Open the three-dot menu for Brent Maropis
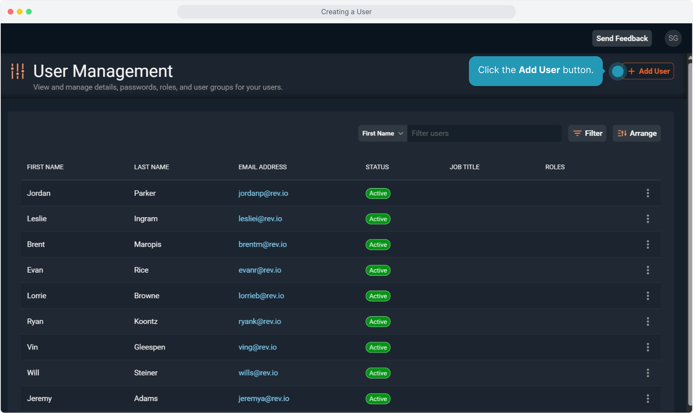The height and width of the screenshot is (413, 693). pyautogui.click(x=647, y=244)
